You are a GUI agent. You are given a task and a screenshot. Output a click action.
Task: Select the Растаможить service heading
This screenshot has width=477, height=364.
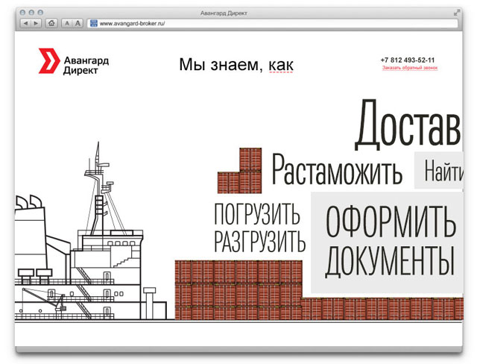(337, 171)
